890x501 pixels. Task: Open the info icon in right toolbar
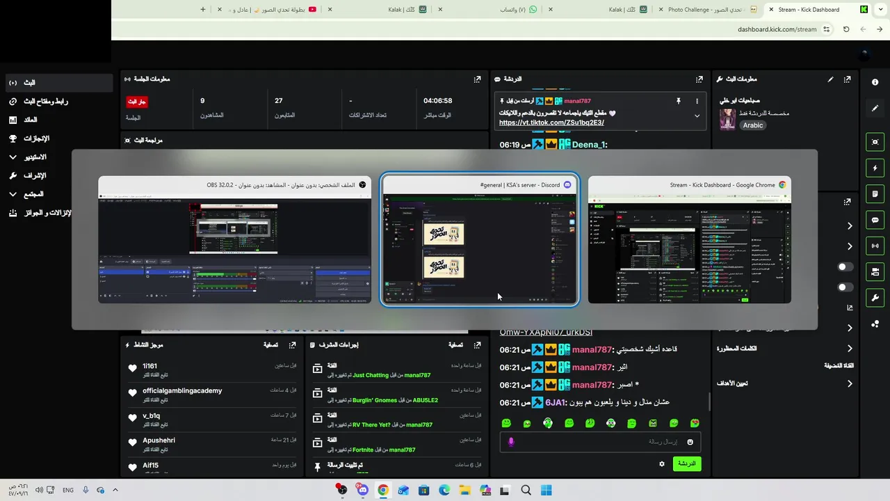(x=875, y=82)
